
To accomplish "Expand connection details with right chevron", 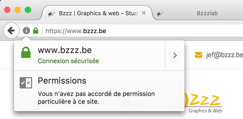I will point(175,55).
